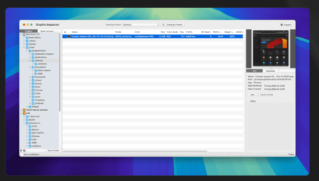This screenshot has width=319, height=181.
Task: Click the '1 item' status text
Action: [x=291, y=155]
